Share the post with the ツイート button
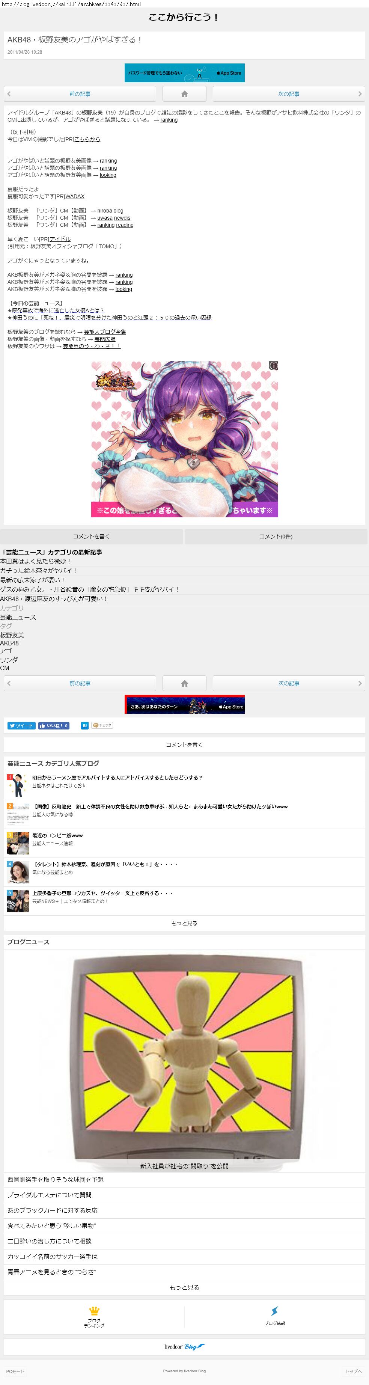Screen dimensions: 369x1385 [x=21, y=725]
